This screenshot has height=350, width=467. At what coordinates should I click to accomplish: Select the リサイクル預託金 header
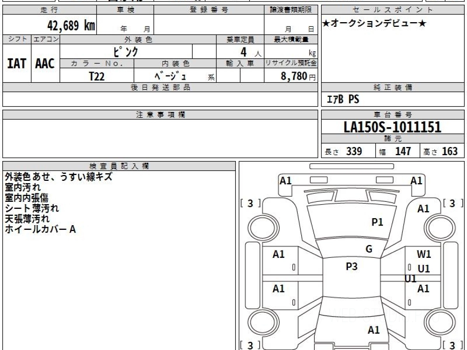click(x=291, y=63)
